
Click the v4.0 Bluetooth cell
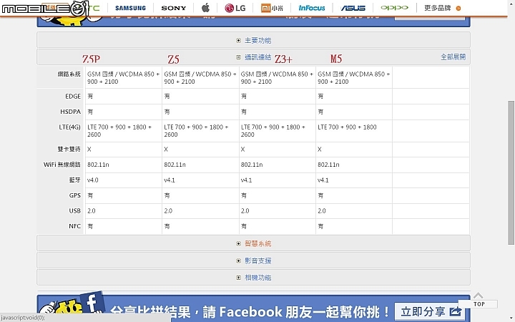tap(124, 180)
